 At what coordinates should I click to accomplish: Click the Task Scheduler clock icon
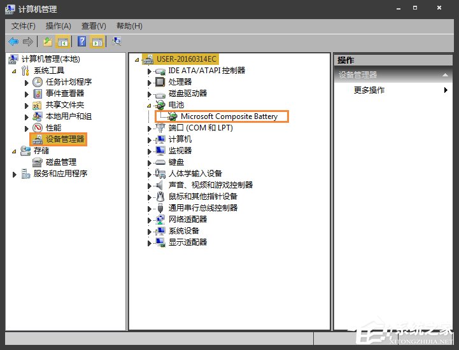pyautogui.click(x=38, y=82)
